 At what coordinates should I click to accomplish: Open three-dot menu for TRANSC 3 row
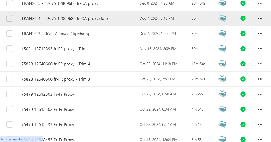(x=260, y=34)
